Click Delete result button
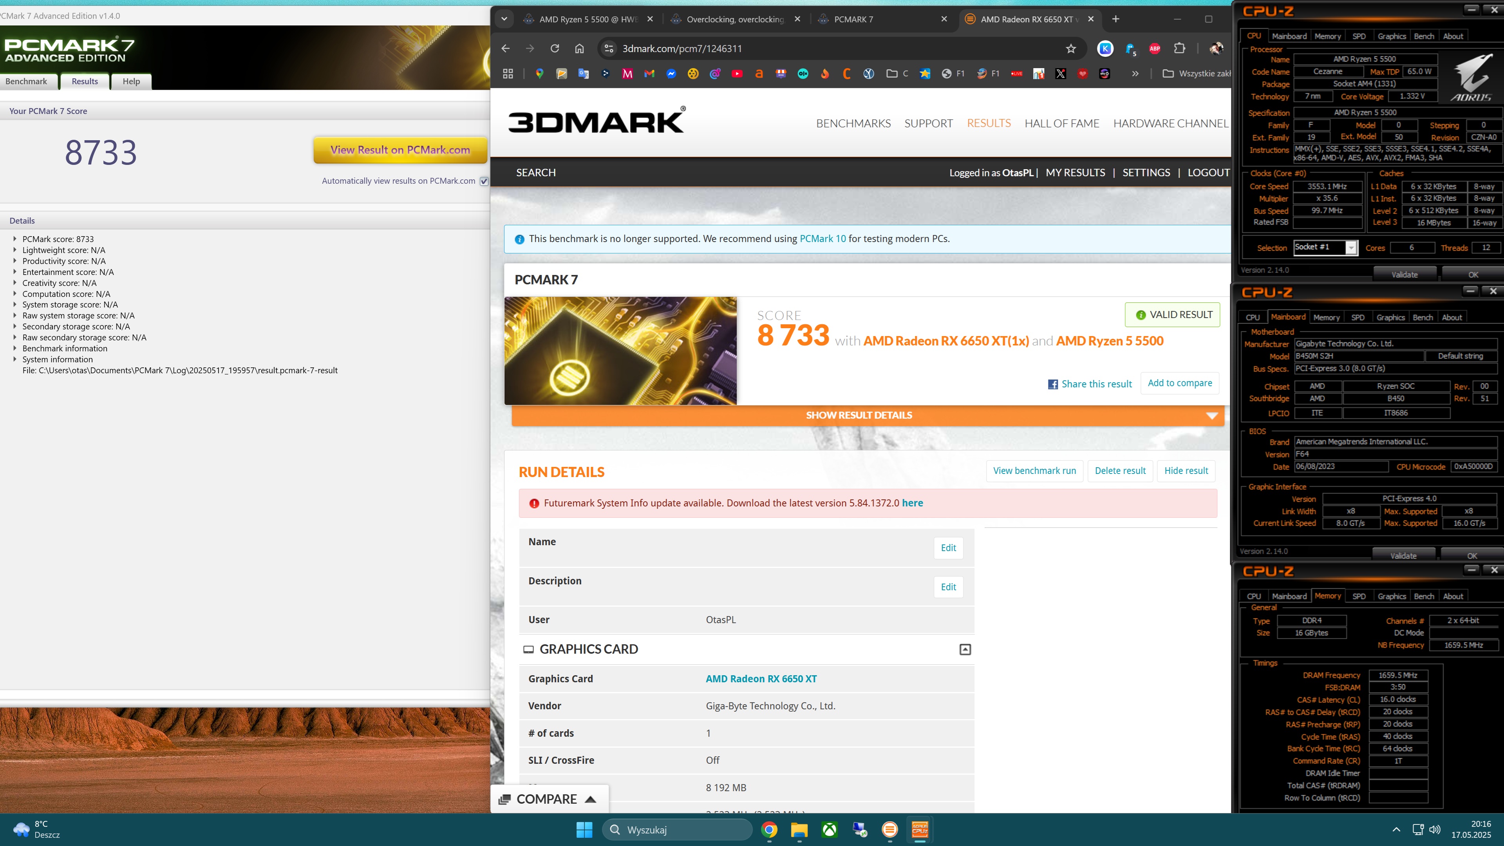The height and width of the screenshot is (846, 1504). [1120, 470]
